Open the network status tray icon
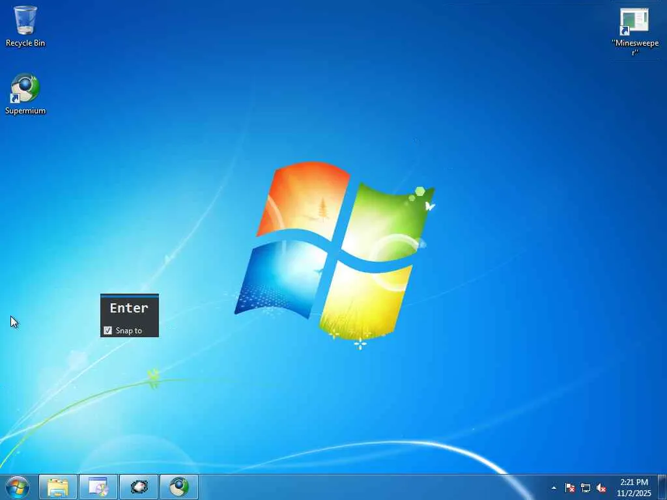 586,488
